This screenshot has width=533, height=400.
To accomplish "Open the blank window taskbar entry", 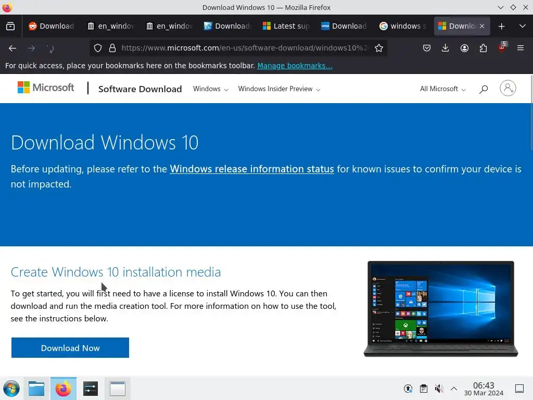I will (118, 389).
